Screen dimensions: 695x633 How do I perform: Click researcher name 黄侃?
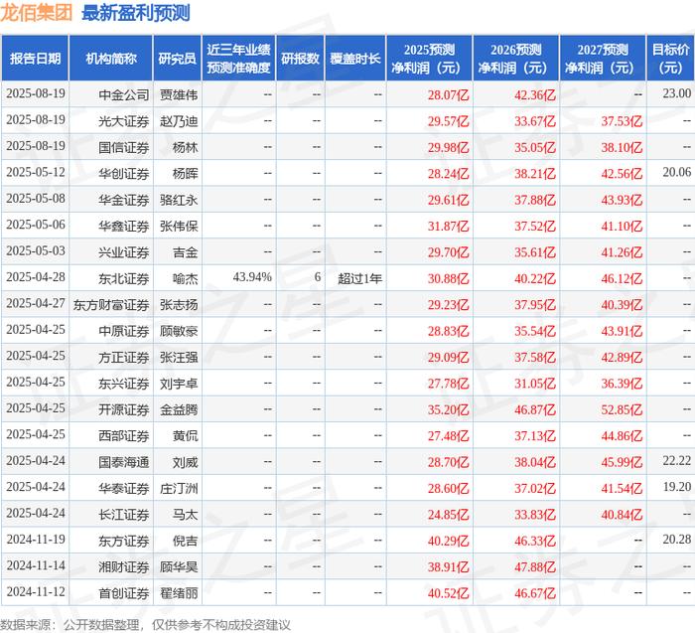click(185, 435)
